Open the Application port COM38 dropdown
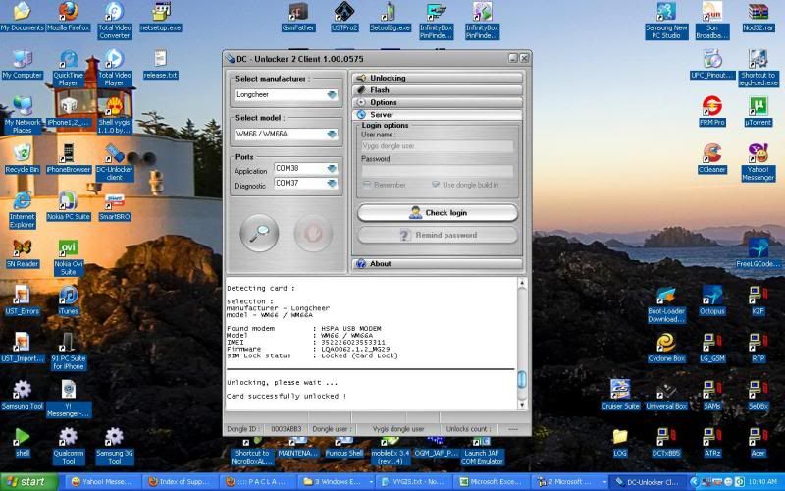This screenshot has height=491, width=785. pyautogui.click(x=332, y=168)
